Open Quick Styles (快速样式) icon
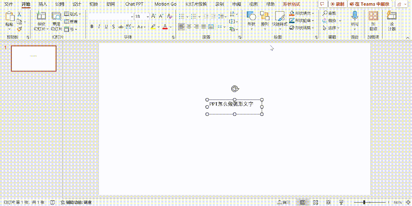 tap(280, 16)
